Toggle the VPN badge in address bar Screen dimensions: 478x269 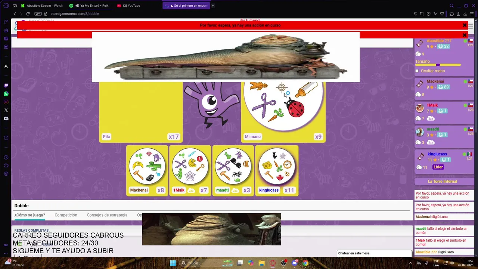[x=38, y=14]
